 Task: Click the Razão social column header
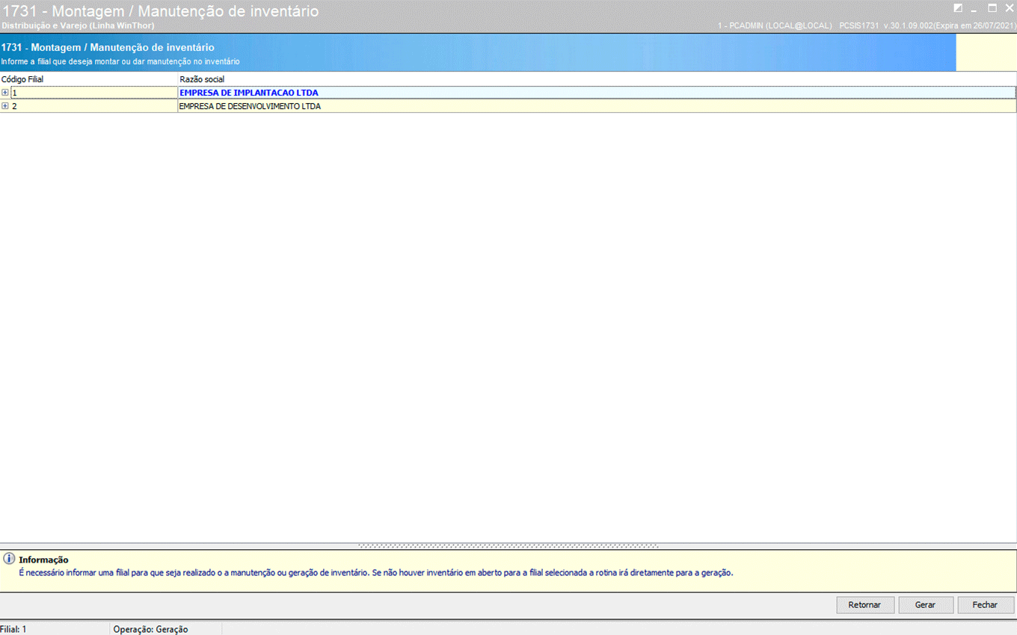202,79
